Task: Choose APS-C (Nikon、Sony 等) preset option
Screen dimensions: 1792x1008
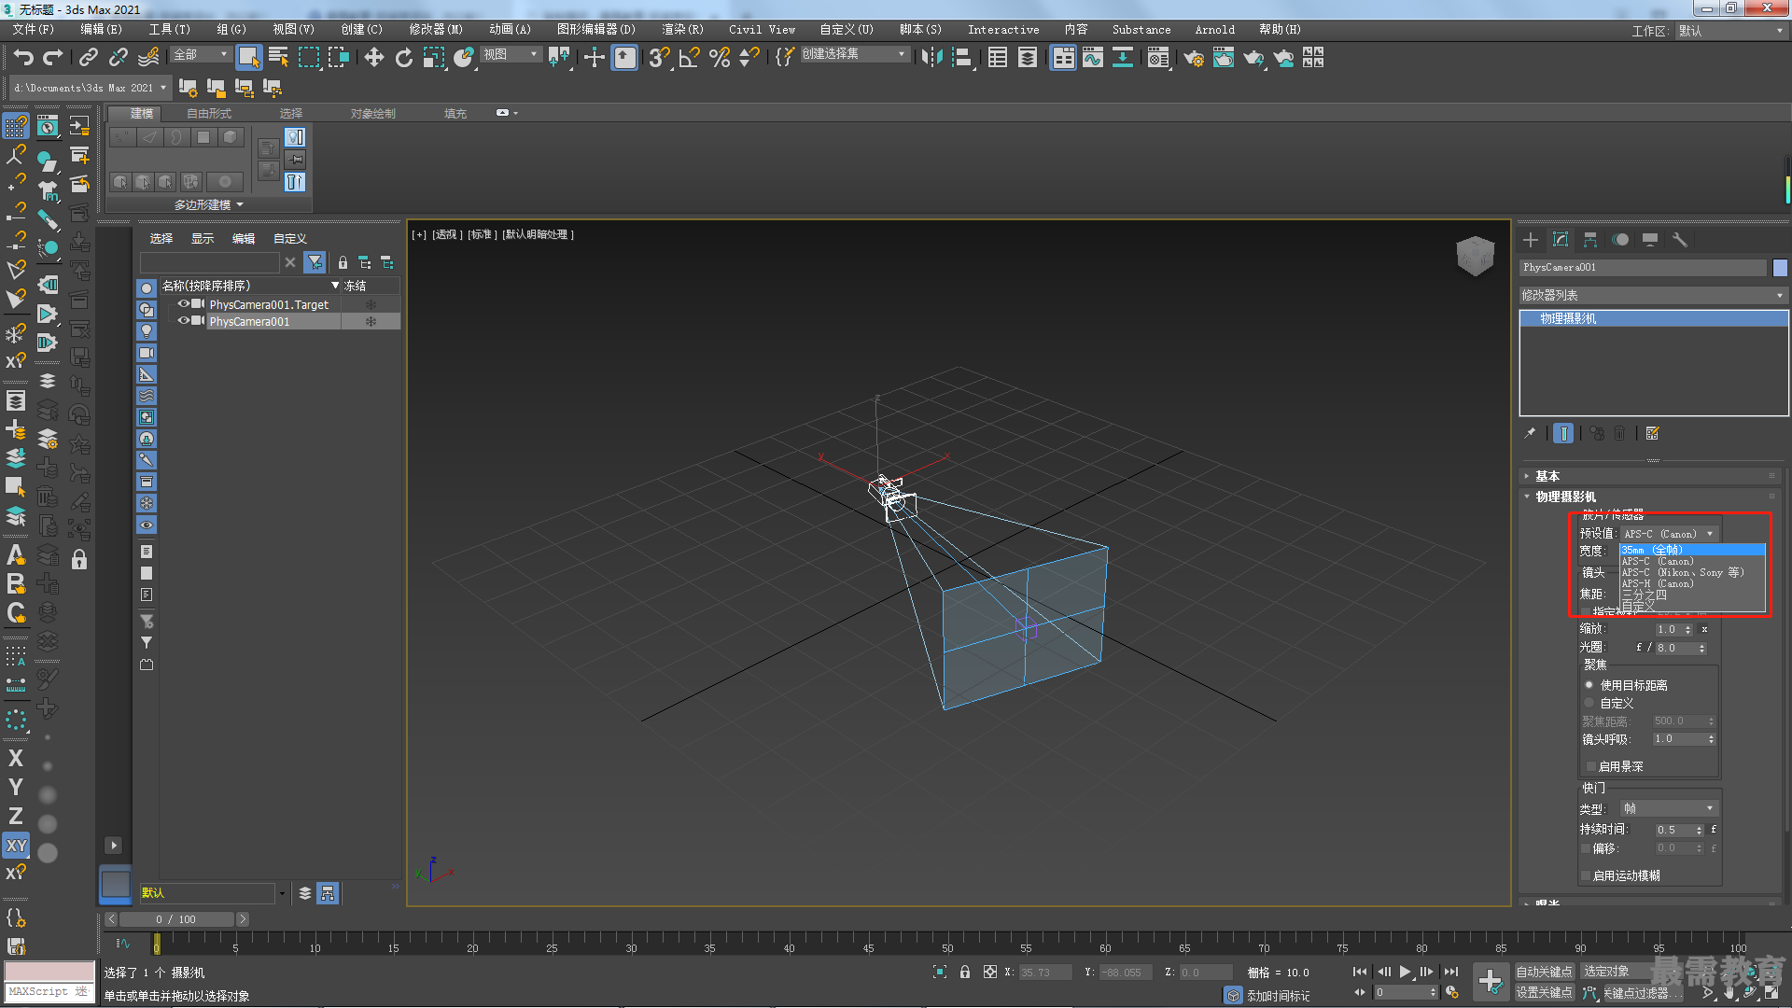Action: click(x=1691, y=572)
